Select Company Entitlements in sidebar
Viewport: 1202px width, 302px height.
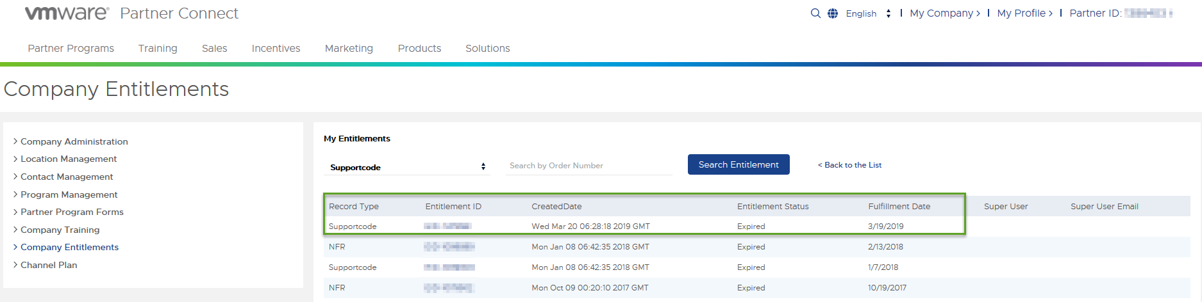pos(66,247)
